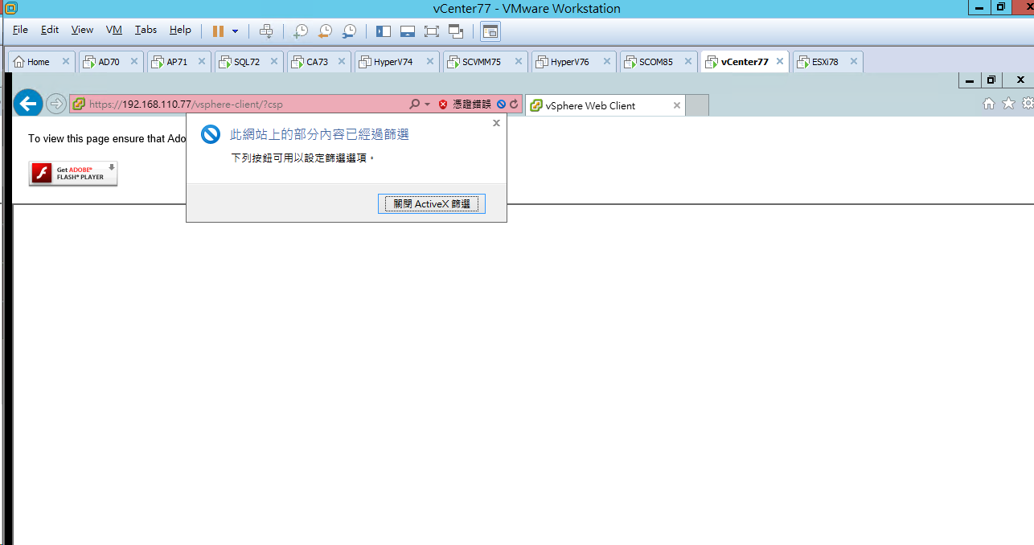Click the popup text 下列按鈕可用以設定篩選選項
The width and height of the screenshot is (1034, 545).
click(303, 158)
